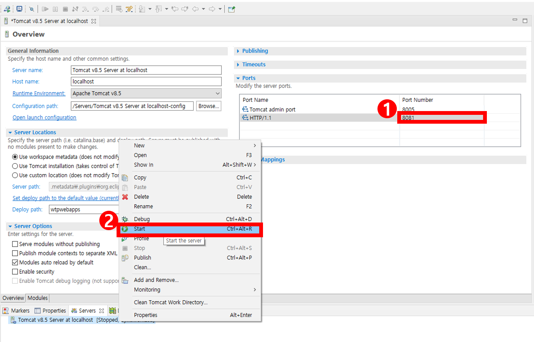
Task: Switch to the Modules tab
Action: [x=37, y=298]
